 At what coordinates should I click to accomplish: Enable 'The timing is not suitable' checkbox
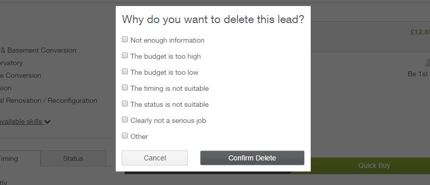pyautogui.click(x=125, y=88)
